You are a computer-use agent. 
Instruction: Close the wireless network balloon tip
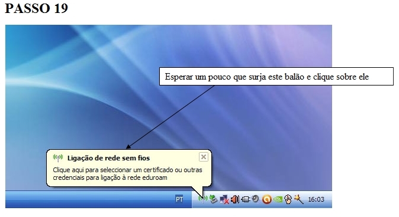point(204,157)
